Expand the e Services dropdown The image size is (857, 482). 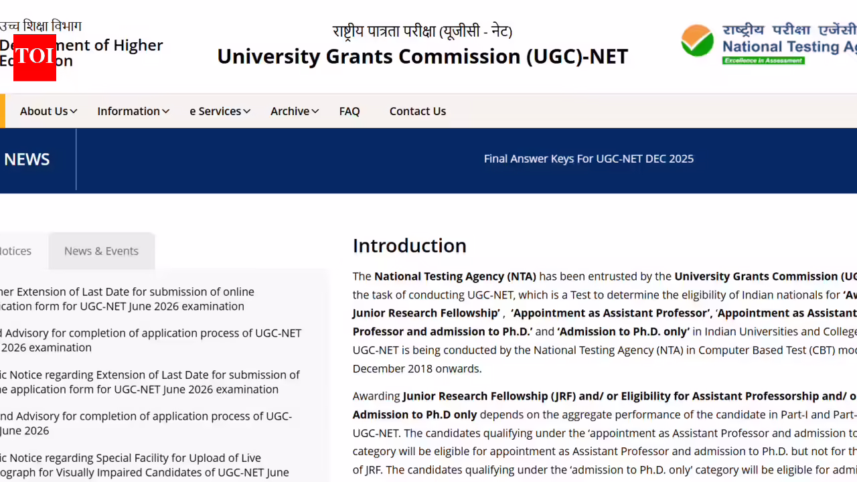click(220, 111)
